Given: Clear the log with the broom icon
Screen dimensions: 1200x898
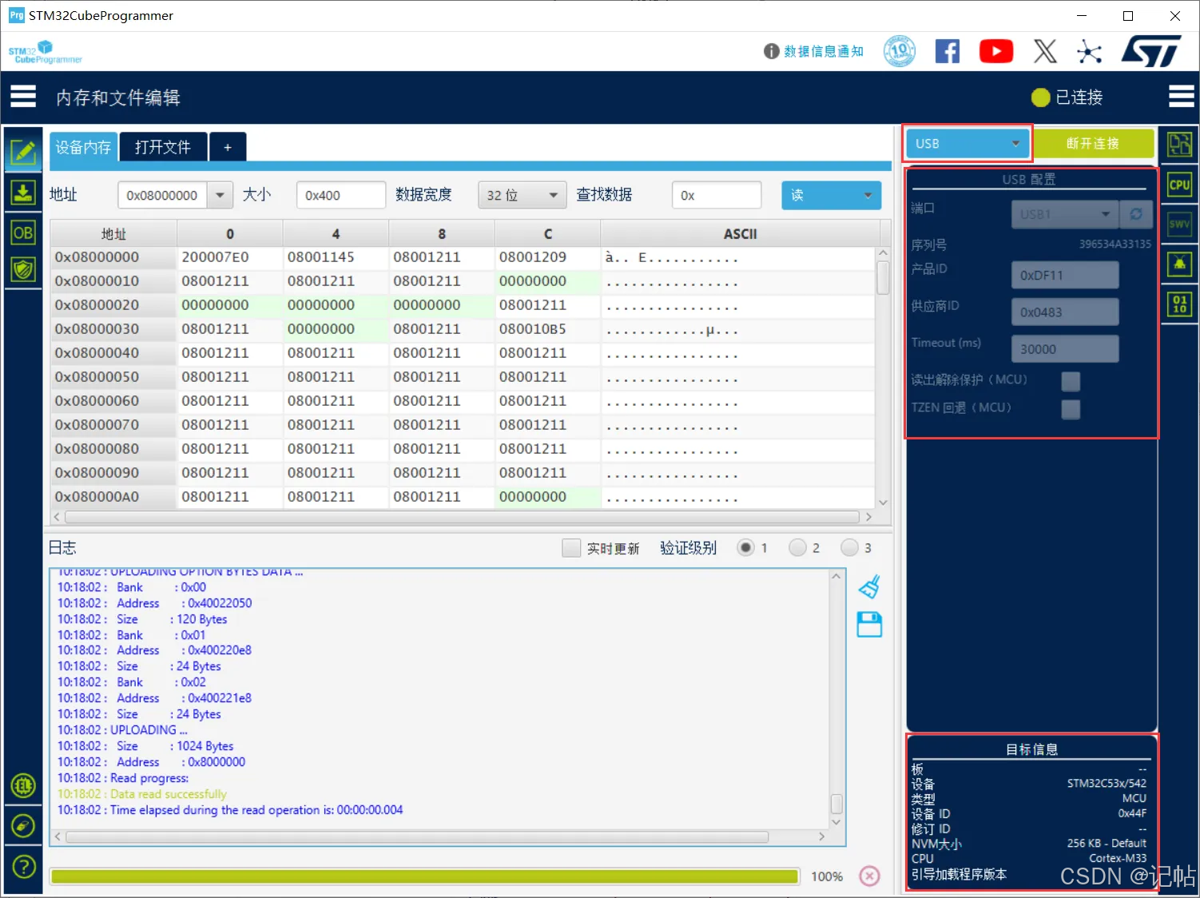Looking at the screenshot, I should (869, 587).
